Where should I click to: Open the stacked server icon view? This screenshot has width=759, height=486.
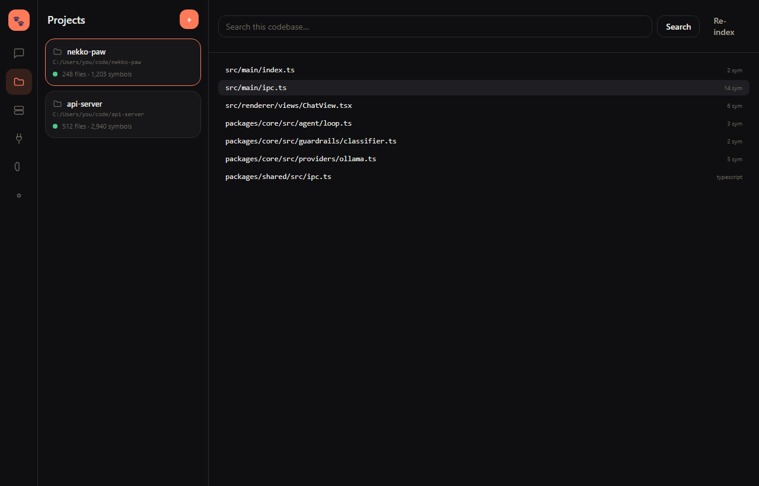click(x=19, y=110)
